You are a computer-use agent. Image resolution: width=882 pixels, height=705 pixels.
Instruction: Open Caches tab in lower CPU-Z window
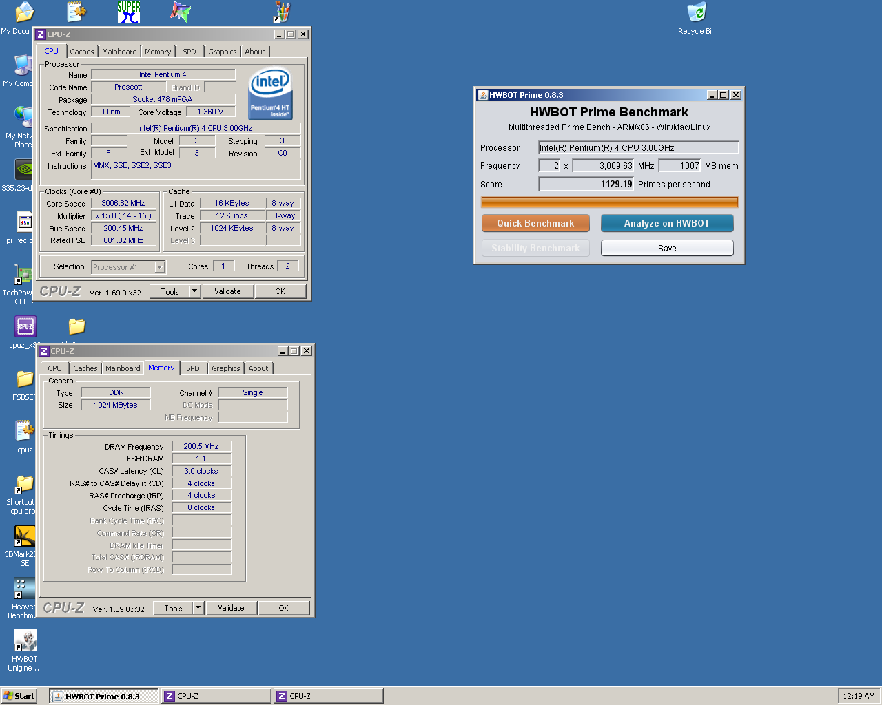[x=85, y=368]
